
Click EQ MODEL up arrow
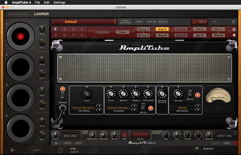[x=134, y=106]
